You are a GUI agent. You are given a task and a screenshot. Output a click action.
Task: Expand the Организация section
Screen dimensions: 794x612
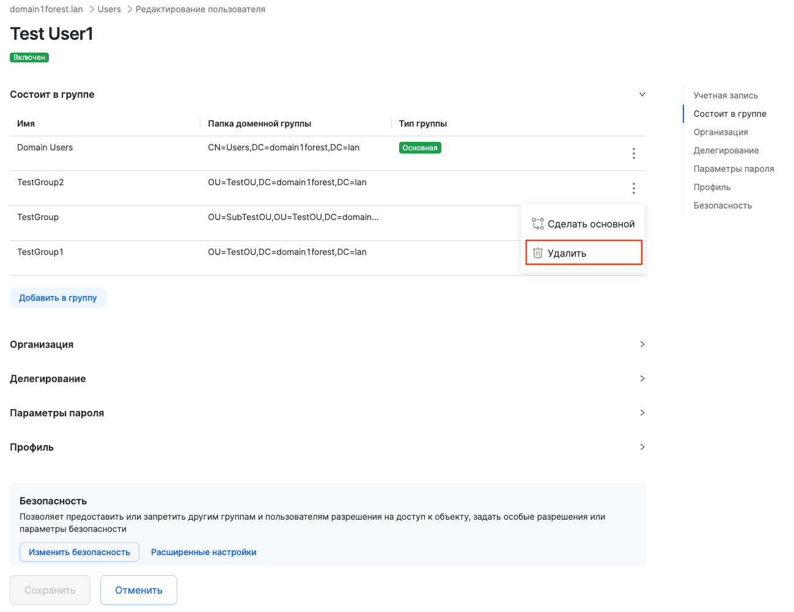(642, 344)
